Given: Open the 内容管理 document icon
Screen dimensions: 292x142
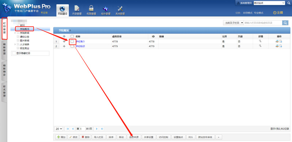Looking at the screenshot, I should point(77,11).
